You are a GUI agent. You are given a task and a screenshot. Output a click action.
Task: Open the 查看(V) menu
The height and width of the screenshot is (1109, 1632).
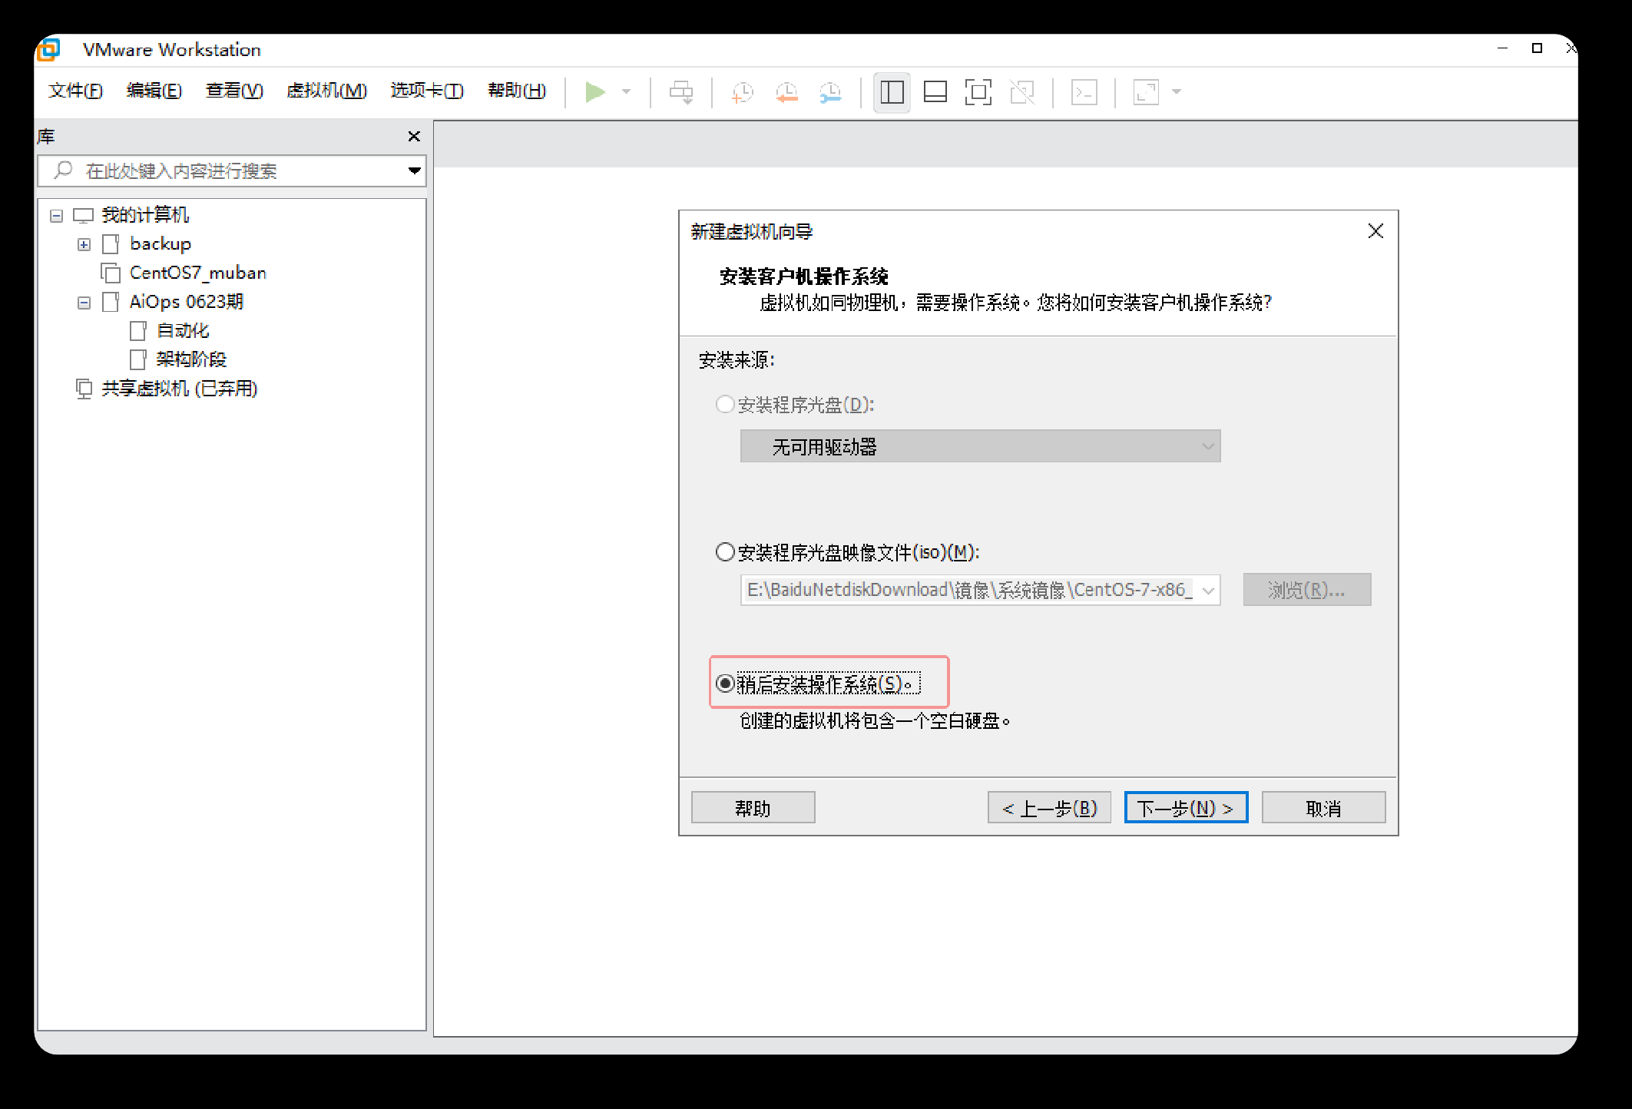pyautogui.click(x=234, y=91)
